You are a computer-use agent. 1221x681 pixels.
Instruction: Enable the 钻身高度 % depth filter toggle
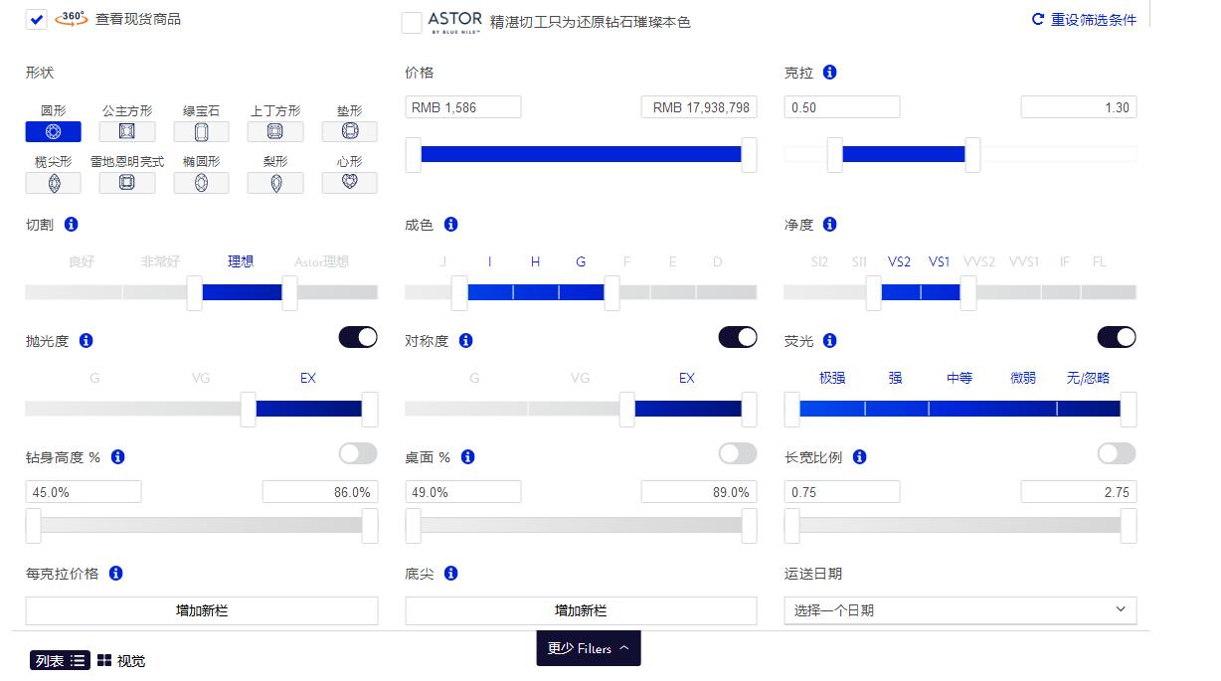(358, 453)
